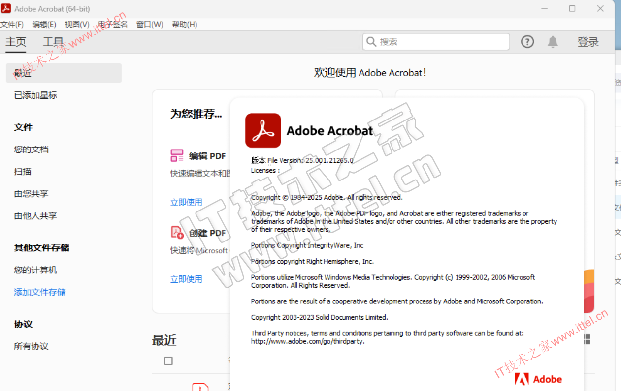Image resolution: width=621 pixels, height=391 pixels.
Task: Click the Create PDF icon
Action: 177,232
